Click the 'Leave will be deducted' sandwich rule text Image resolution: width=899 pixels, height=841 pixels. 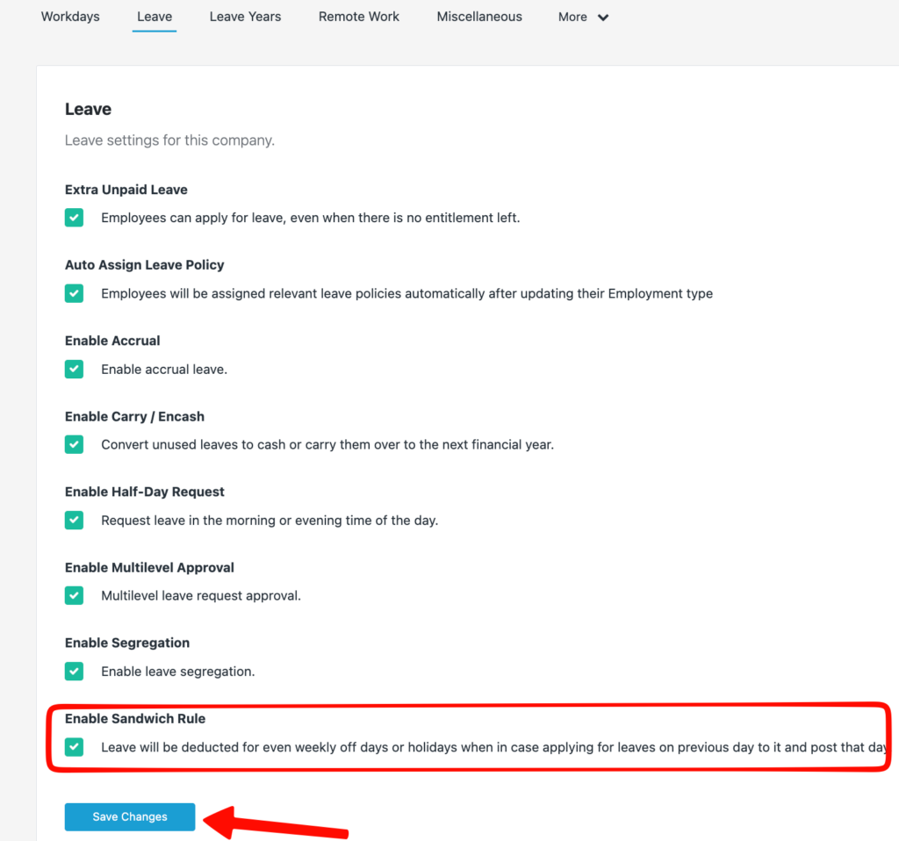492,747
